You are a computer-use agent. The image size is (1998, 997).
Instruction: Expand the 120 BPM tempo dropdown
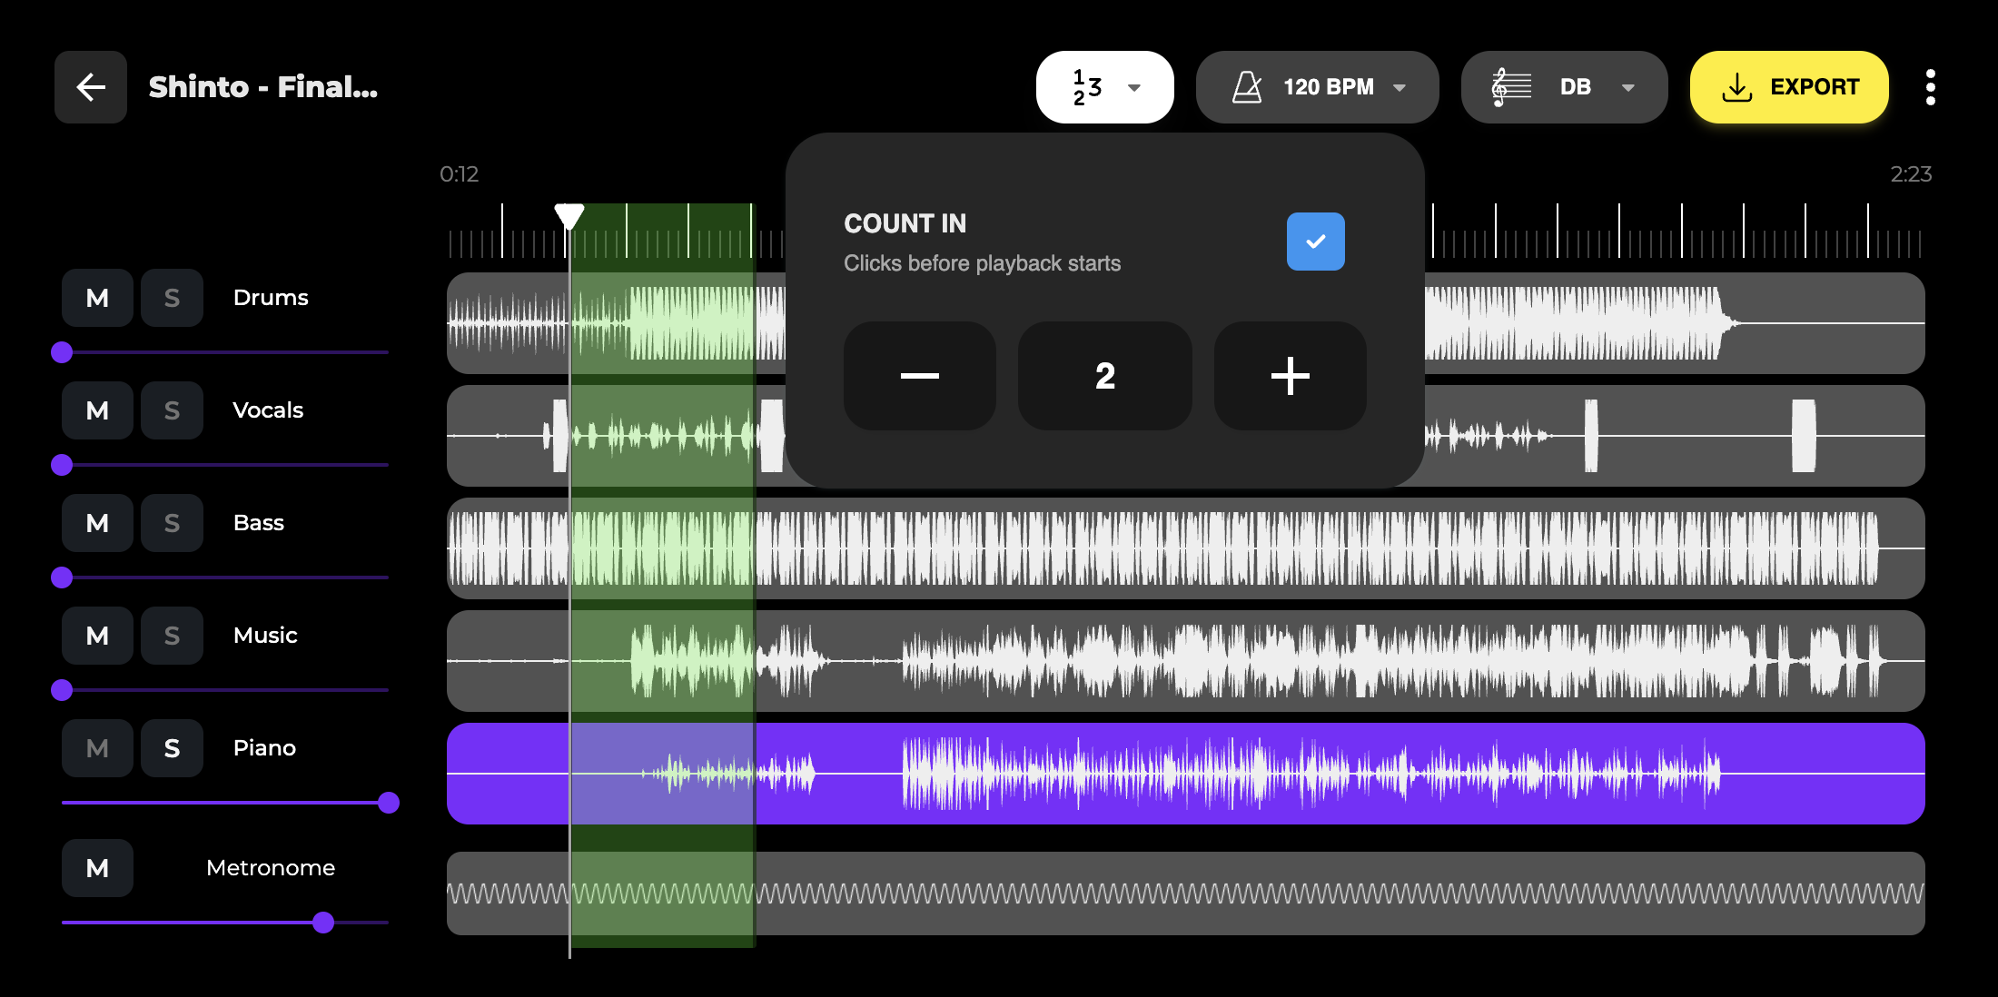[1400, 88]
